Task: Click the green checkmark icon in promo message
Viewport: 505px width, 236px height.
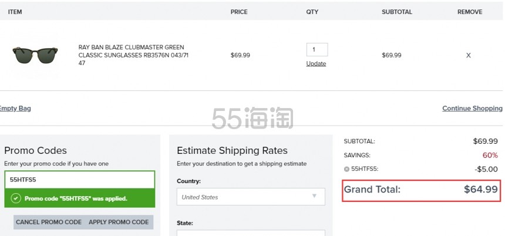Action: click(x=15, y=198)
